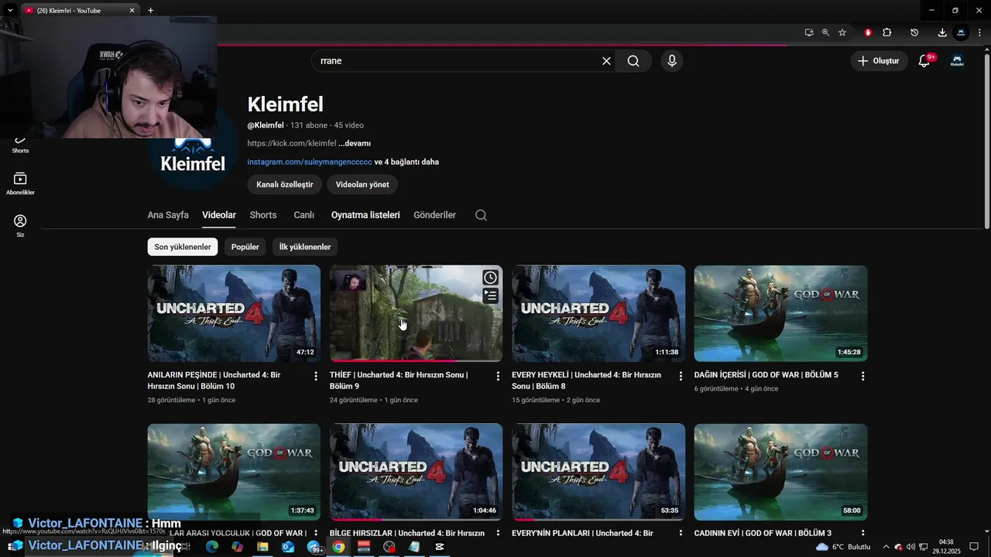Search within channel using magnifier icon after Gönderiler
Image resolution: width=991 pixels, height=557 pixels.
click(x=481, y=215)
